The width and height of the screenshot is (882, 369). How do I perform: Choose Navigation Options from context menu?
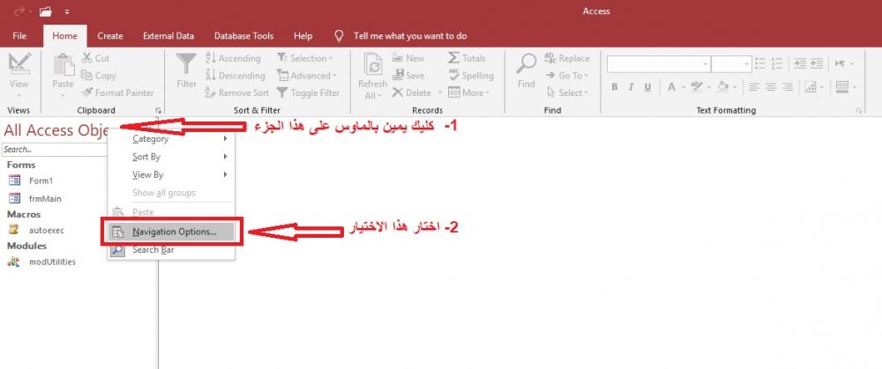point(171,232)
